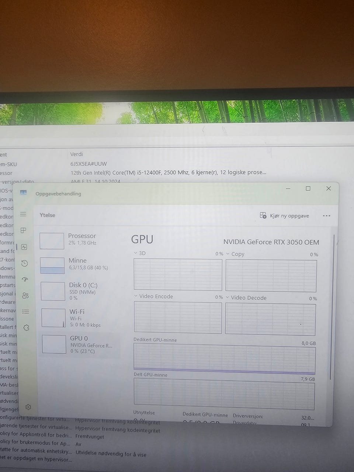
Task: Select Minne in the performance list
Action: click(79, 265)
